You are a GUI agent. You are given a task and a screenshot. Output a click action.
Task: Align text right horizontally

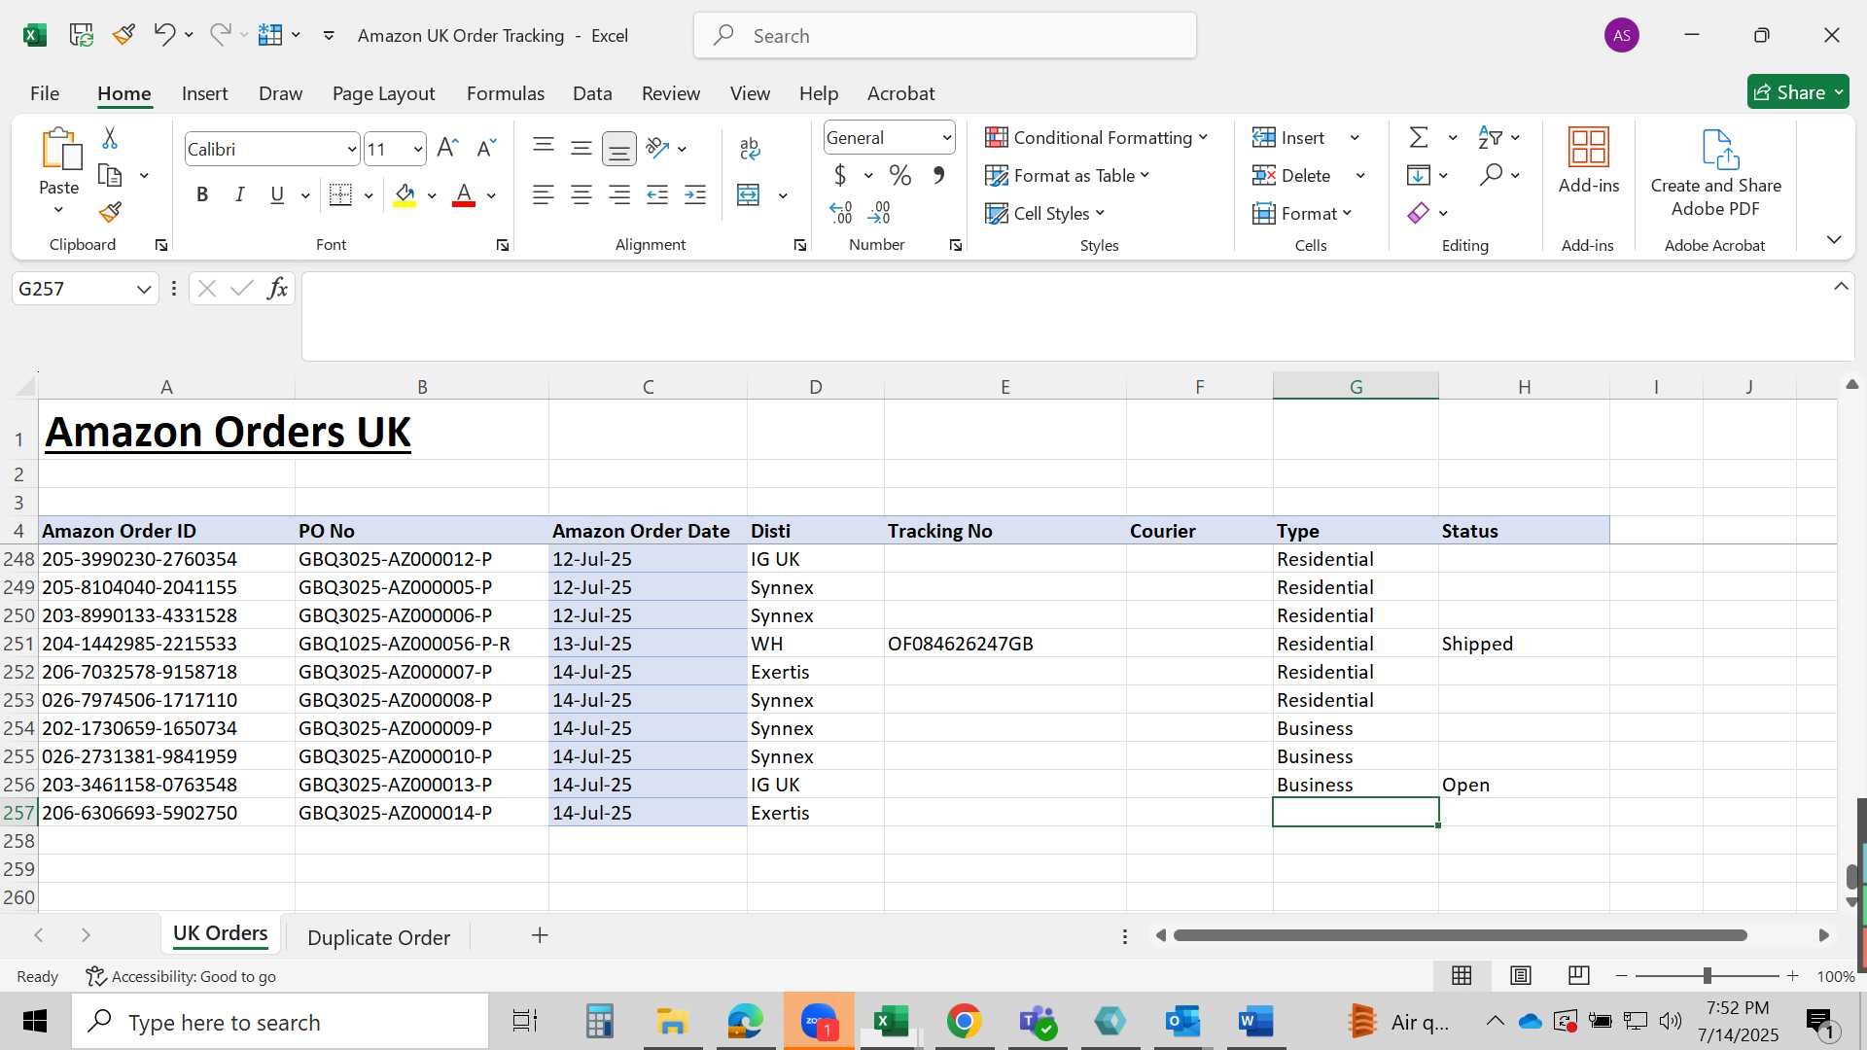click(x=619, y=194)
